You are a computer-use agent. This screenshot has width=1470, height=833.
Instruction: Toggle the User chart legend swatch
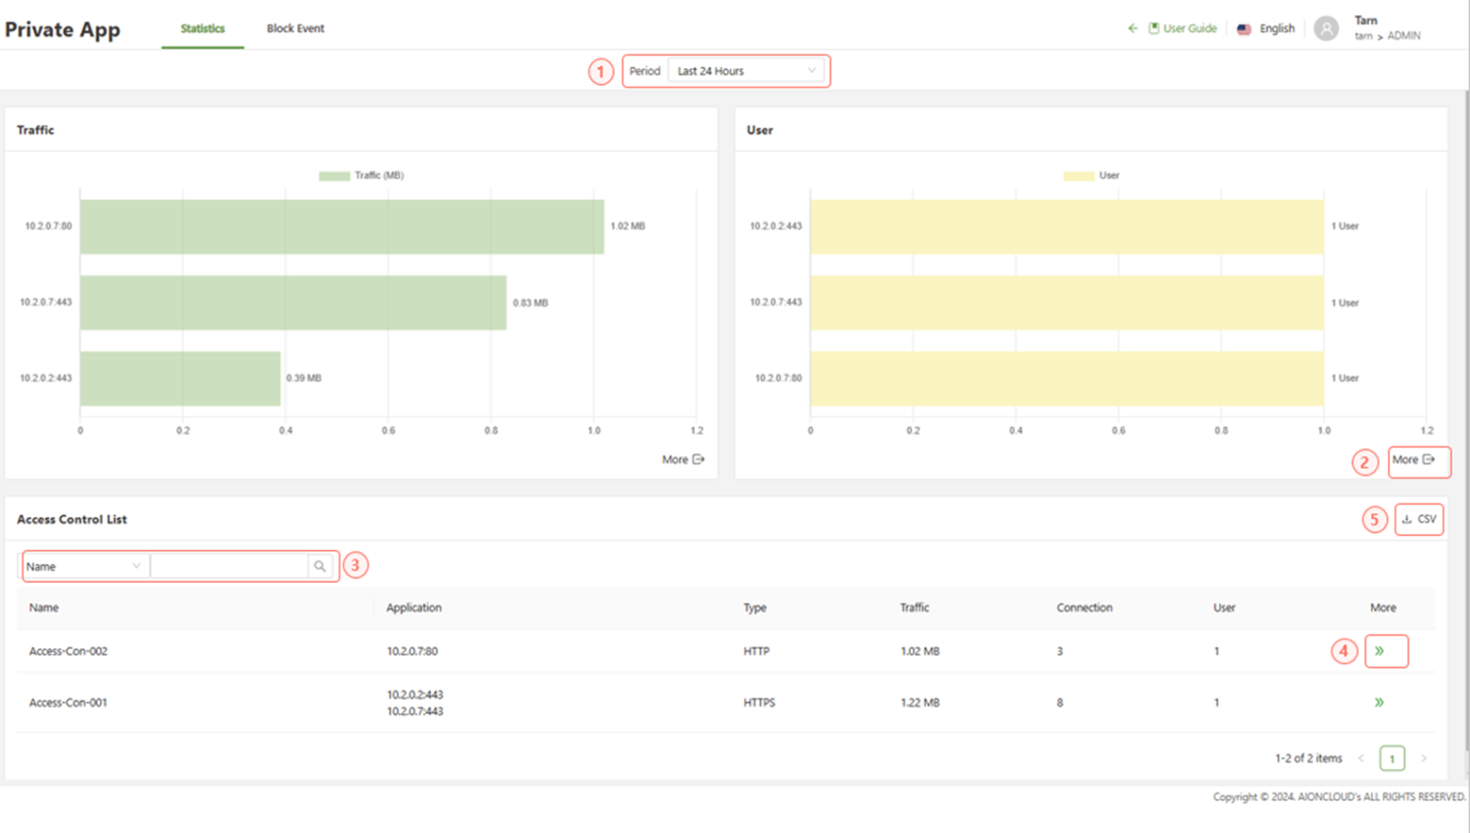pos(1078,176)
